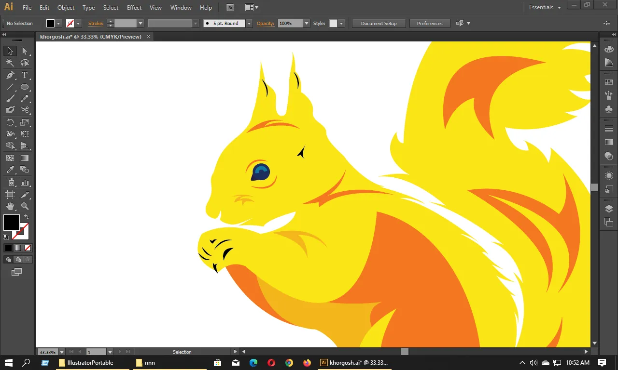The height and width of the screenshot is (370, 618).
Task: Open the Brushes panel icon
Action: pyautogui.click(x=609, y=95)
